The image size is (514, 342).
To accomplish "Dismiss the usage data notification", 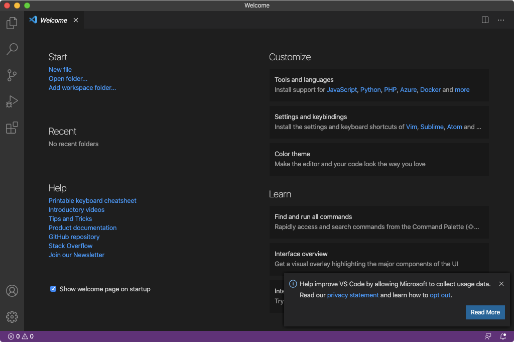I will pyautogui.click(x=501, y=283).
